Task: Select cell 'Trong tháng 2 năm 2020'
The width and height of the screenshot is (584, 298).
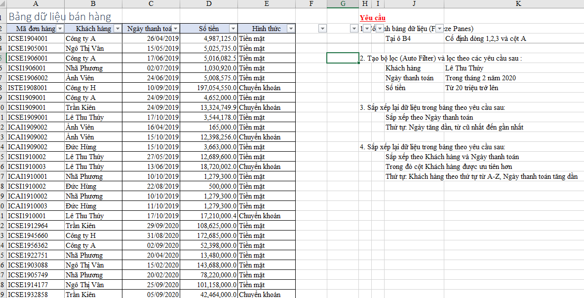Action: pyautogui.click(x=480, y=78)
